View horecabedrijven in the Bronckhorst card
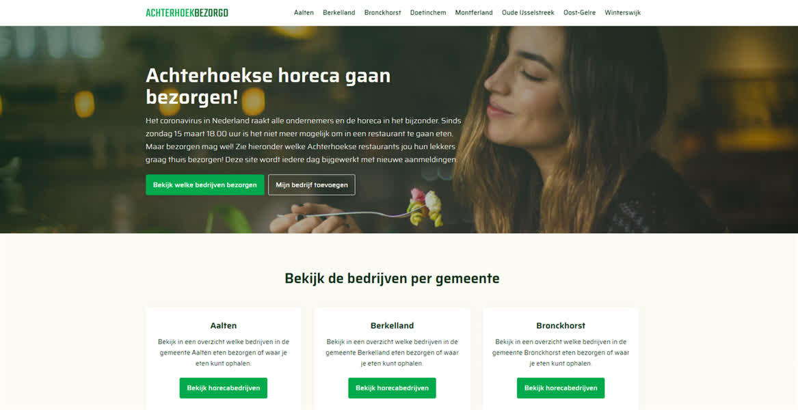This screenshot has height=410, width=798. click(x=561, y=388)
